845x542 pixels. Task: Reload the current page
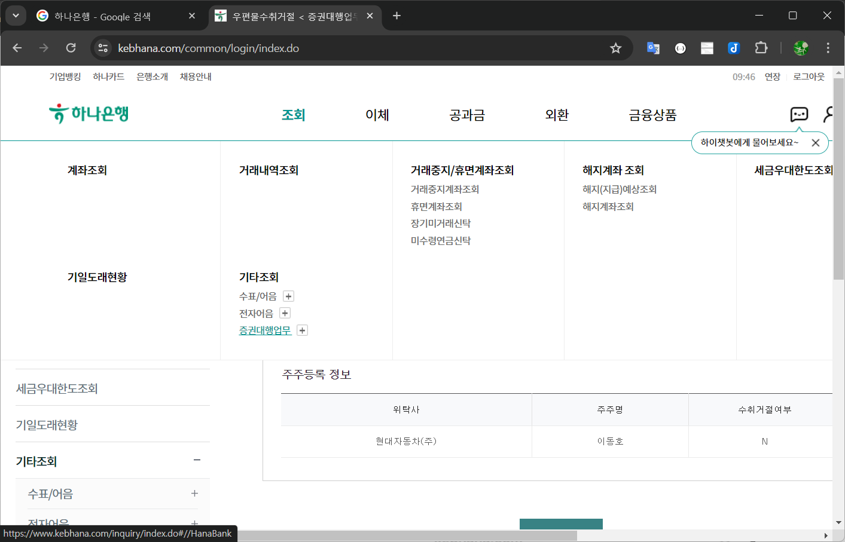tap(71, 48)
